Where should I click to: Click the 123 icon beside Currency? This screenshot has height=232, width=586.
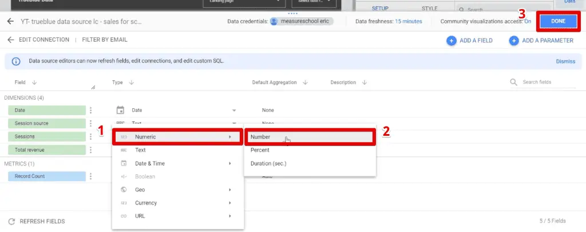tap(124, 203)
